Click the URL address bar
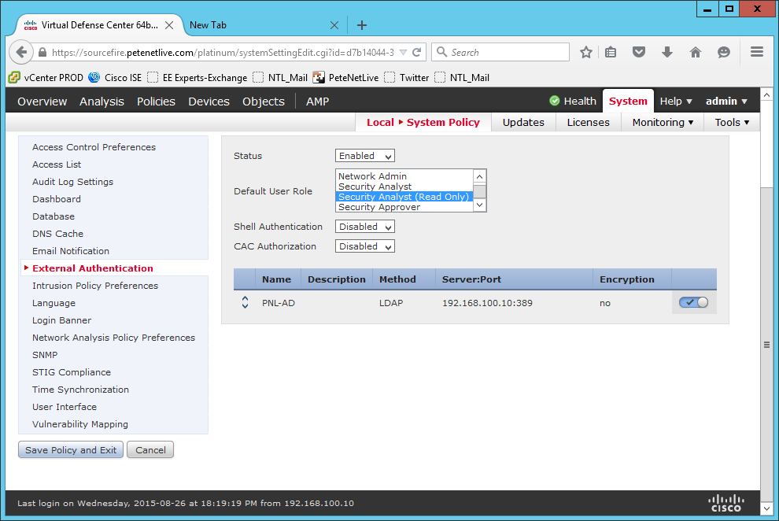The height and width of the screenshot is (521, 779). click(x=223, y=52)
